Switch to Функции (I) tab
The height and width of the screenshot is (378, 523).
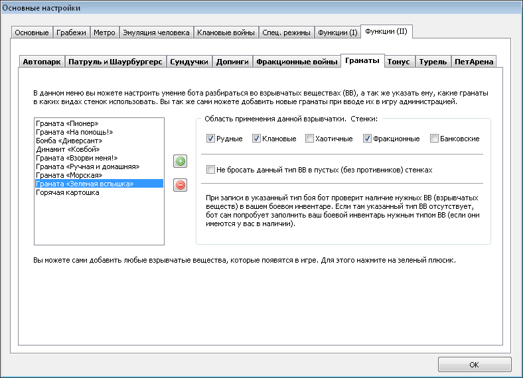[338, 32]
